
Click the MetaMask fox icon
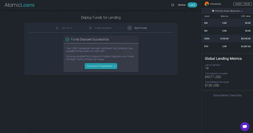coord(207,4)
